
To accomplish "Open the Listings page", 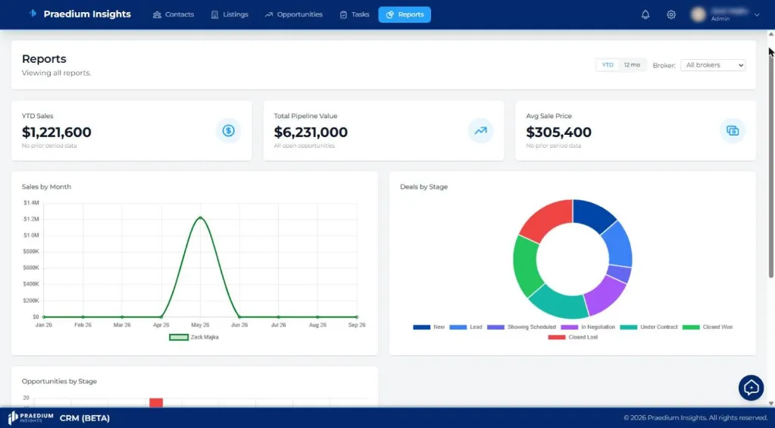I will pos(230,15).
